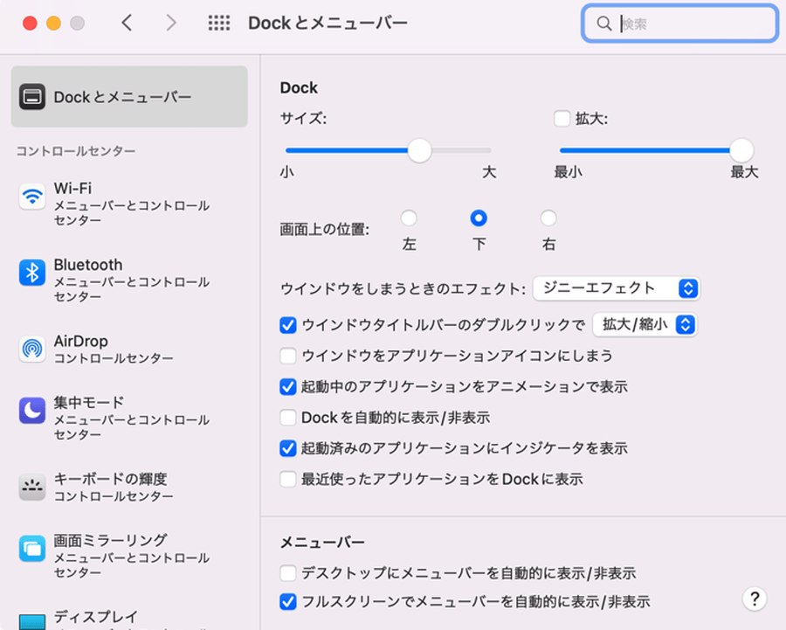
Task: Select 下 Dock position radio button
Action: point(479,218)
